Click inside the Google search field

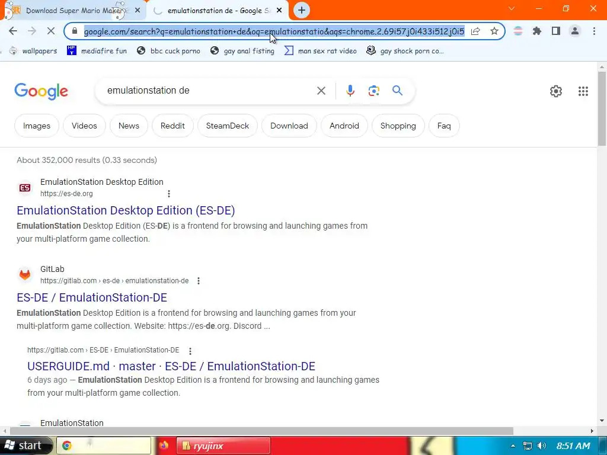pos(209,91)
